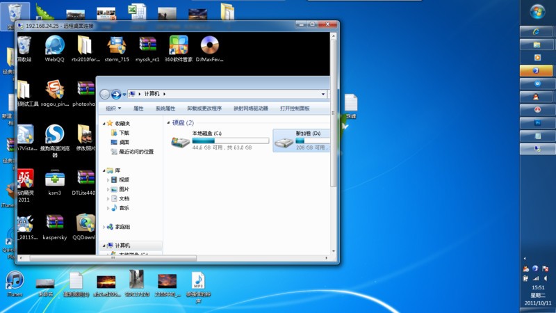Open 桌面 in the favorites list

click(x=124, y=142)
